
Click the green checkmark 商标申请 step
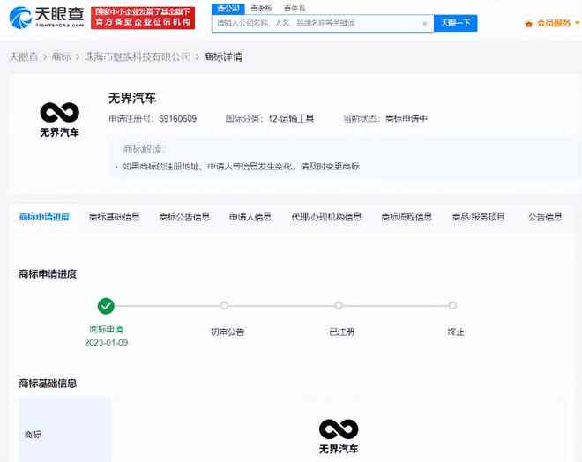point(106,306)
